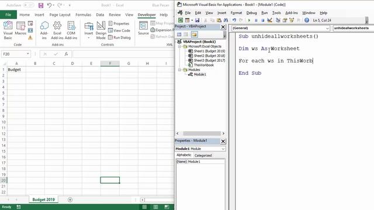Open Project Explorer icon in VBA toolbar

pyautogui.click(x=278, y=20)
